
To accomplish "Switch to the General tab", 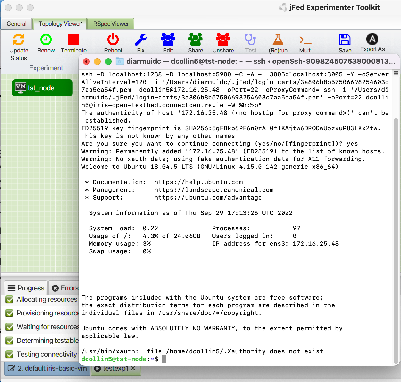I will coord(16,24).
